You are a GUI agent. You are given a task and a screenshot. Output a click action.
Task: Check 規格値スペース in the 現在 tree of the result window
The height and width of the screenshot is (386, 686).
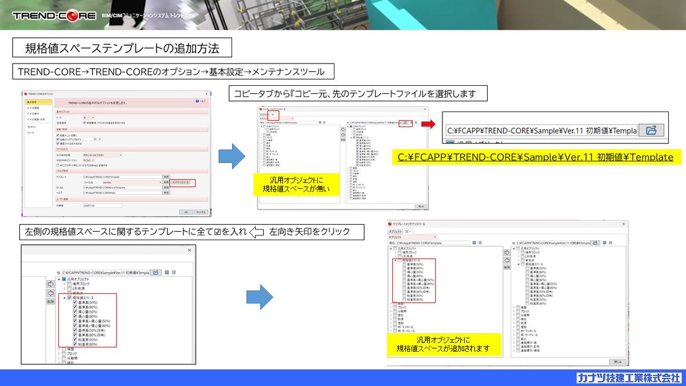[400, 260]
